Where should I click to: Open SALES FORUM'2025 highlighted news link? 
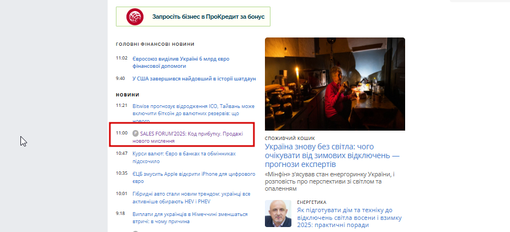[188, 137]
